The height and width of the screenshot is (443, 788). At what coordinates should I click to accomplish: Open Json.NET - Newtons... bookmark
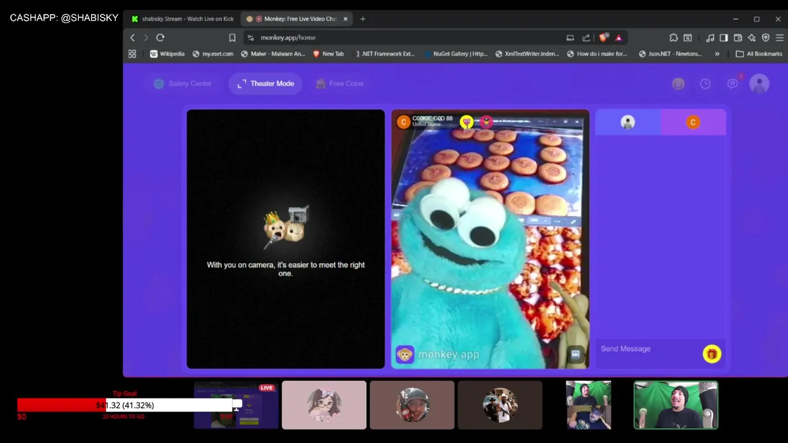point(670,54)
